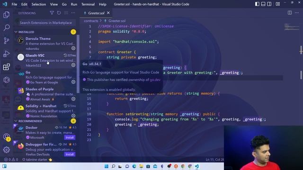The image size is (303, 170).
Task: Click Greeter.sol in breadcrumb
Action: coord(117,21)
